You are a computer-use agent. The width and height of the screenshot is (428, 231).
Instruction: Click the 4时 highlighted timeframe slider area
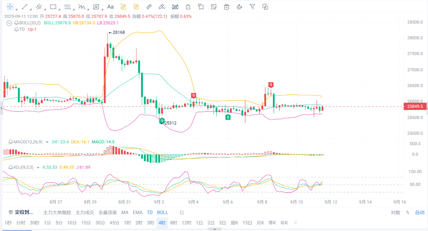tap(162, 222)
